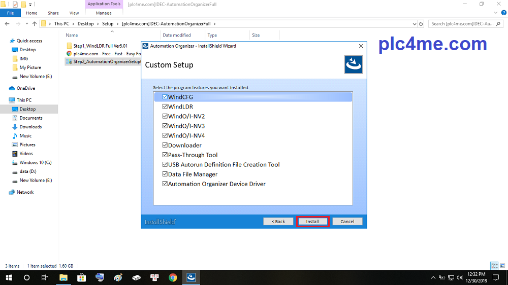Deselect the Data File Manager checkbox
The width and height of the screenshot is (508, 285).
tap(165, 174)
